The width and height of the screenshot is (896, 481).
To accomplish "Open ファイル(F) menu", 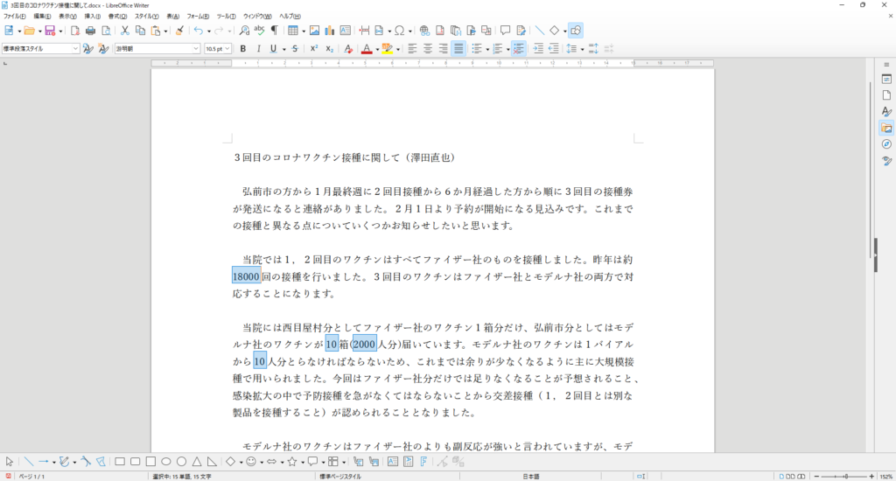I will (x=14, y=17).
